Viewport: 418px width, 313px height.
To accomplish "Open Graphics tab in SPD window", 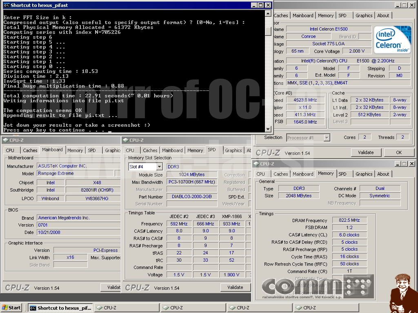I will click(x=233, y=150).
